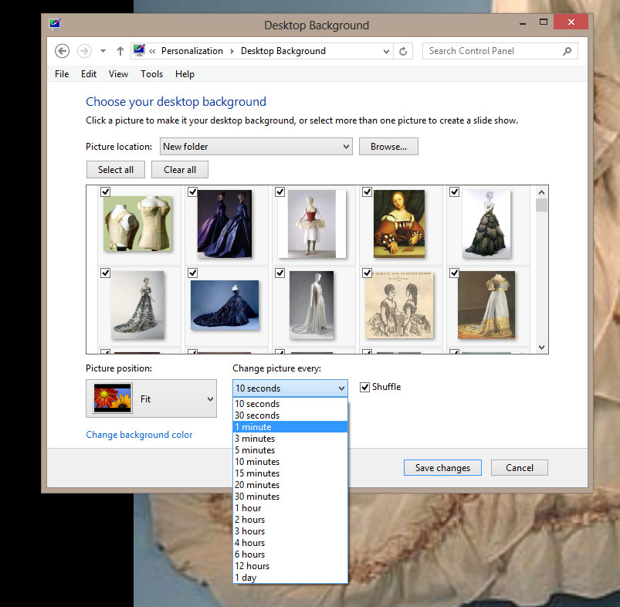
Task: Click the picture list scroll down arrow
Action: (x=541, y=348)
